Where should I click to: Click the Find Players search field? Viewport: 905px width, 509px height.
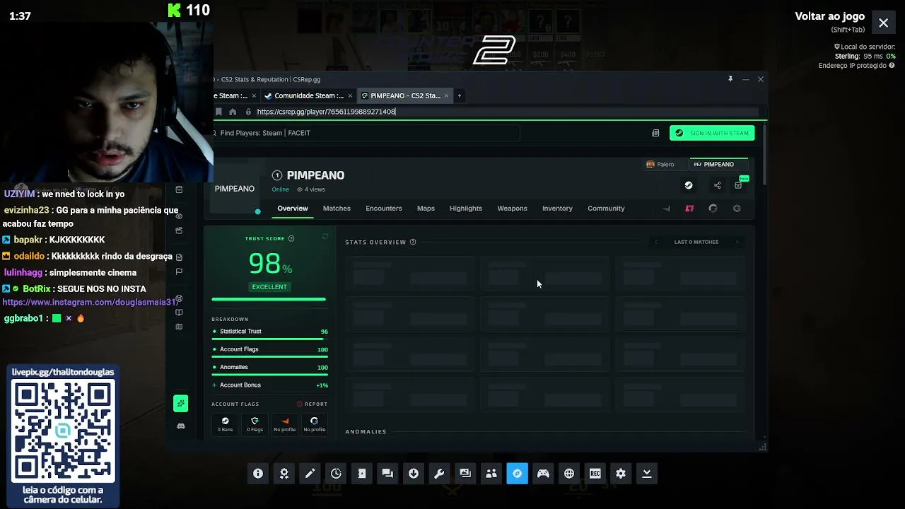click(x=366, y=133)
